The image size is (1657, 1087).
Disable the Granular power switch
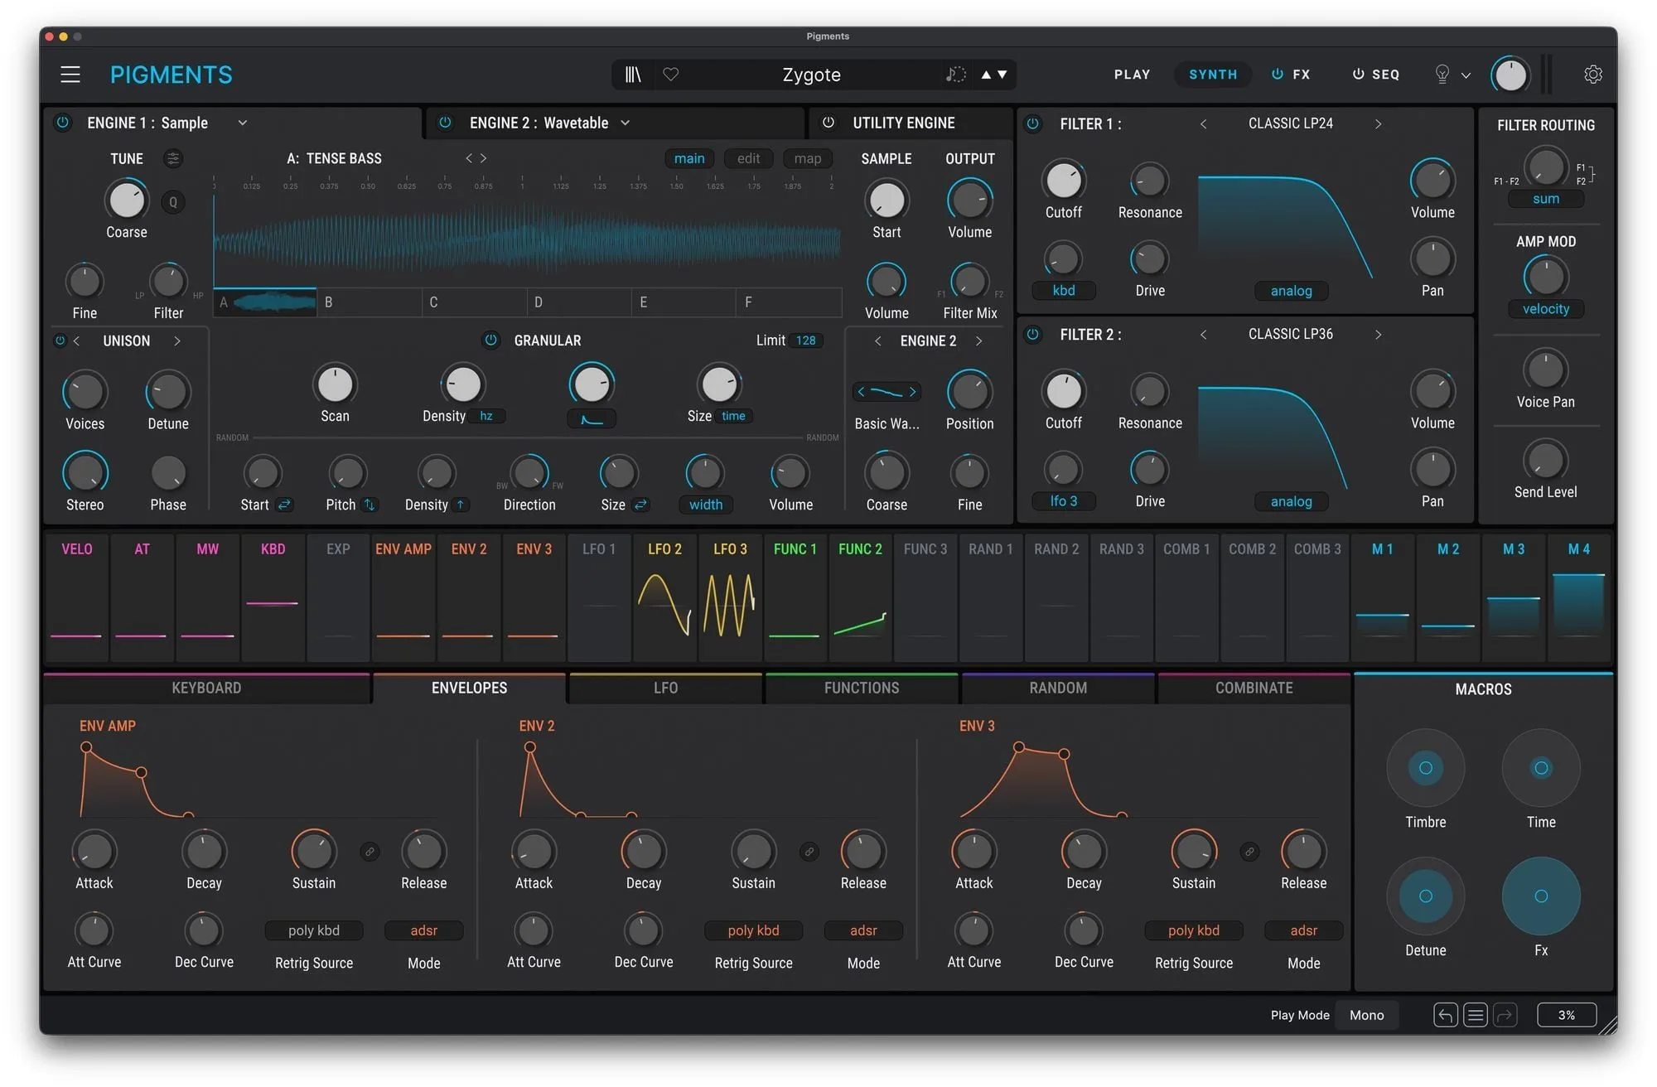pos(490,341)
